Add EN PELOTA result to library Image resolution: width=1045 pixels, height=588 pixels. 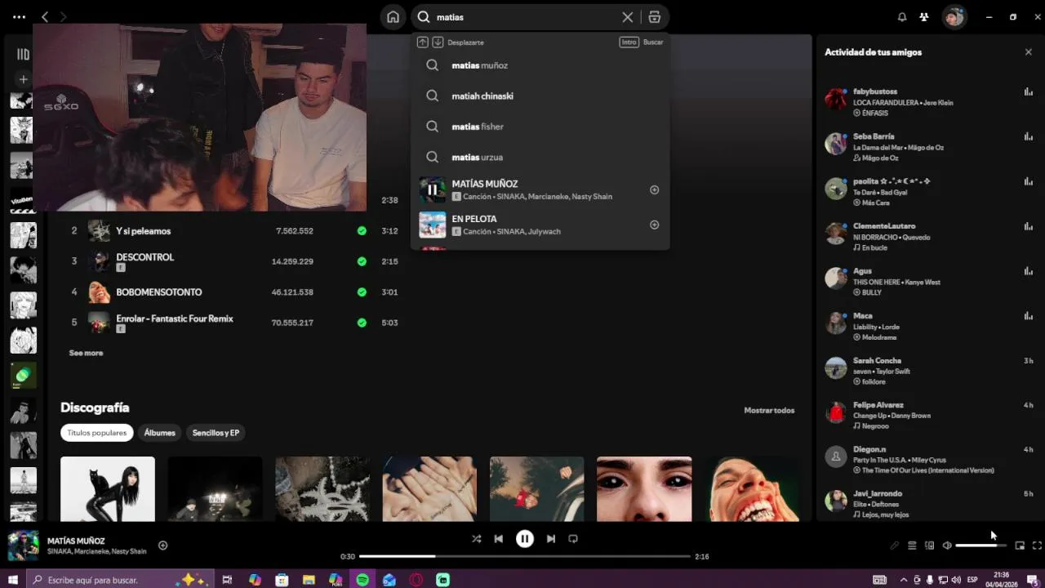(654, 225)
